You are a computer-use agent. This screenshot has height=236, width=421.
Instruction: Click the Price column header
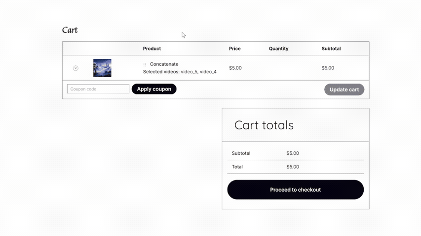[x=234, y=49]
